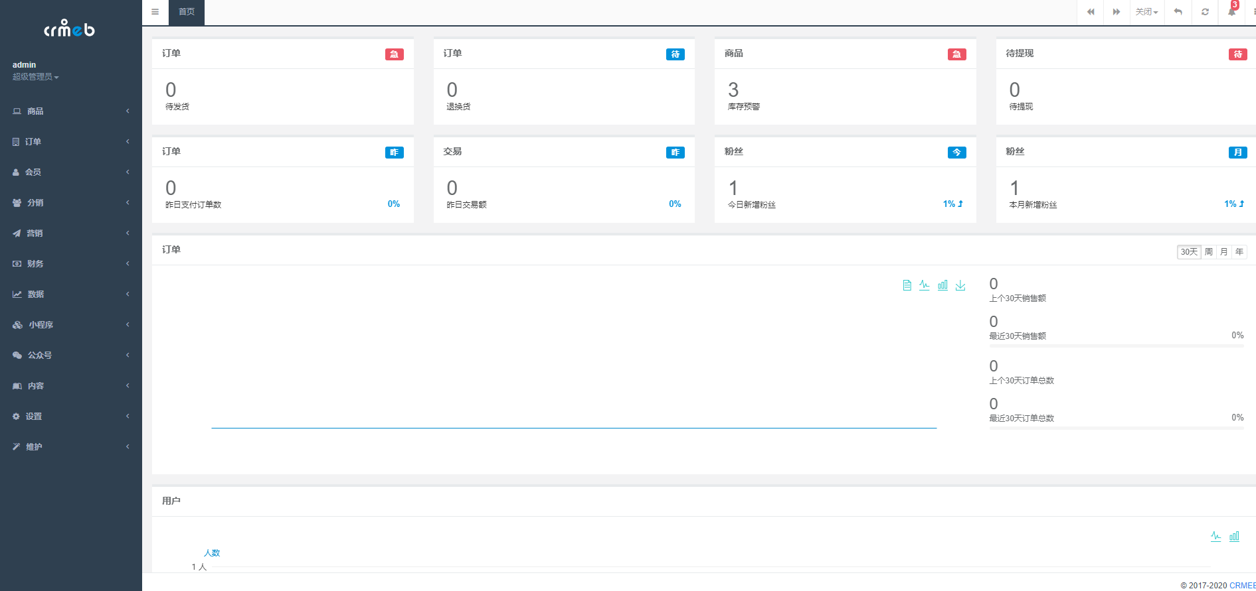Download the order chart as image
Image resolution: width=1256 pixels, height=591 pixels.
point(960,285)
